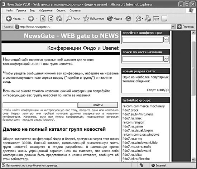Open the Медиа toolbar button
Screen dimensions: 197x169
click(114, 19)
